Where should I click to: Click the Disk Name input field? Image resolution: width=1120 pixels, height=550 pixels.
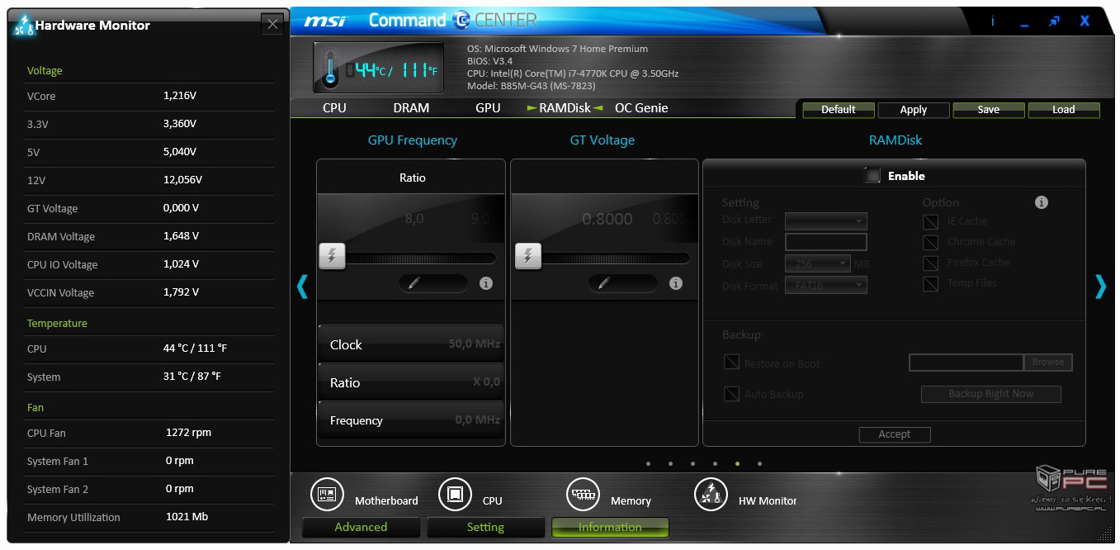[826, 242]
